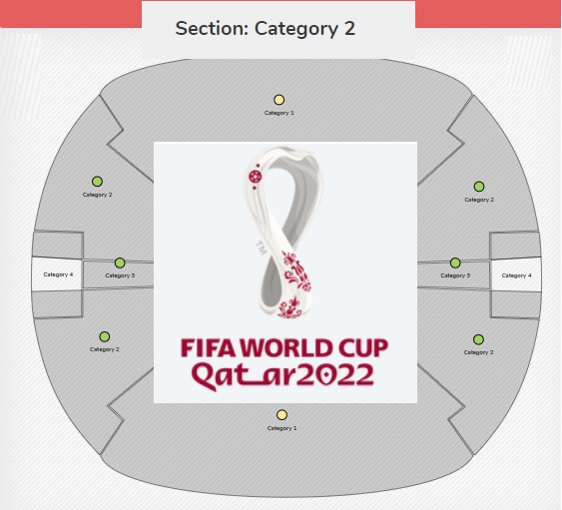Select the yellow Category 1 marker in bottom stand
Viewport: 562px width, 510px height.
281,415
